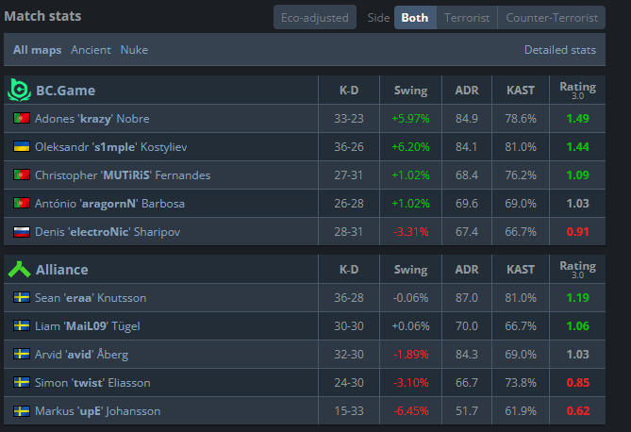The width and height of the screenshot is (631, 432).
Task: Click the BC.Game team logo icon
Action: pos(19,91)
